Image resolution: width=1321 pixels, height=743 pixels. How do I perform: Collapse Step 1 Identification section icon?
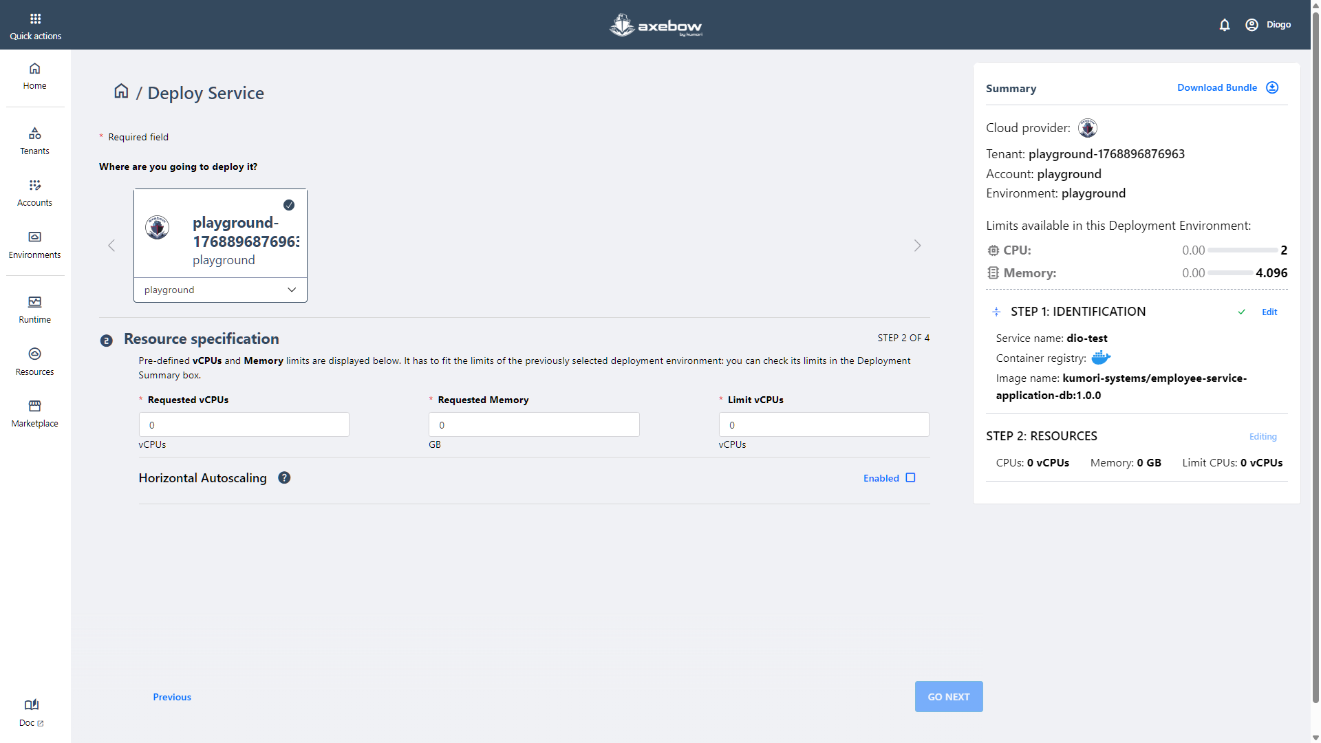pos(996,312)
